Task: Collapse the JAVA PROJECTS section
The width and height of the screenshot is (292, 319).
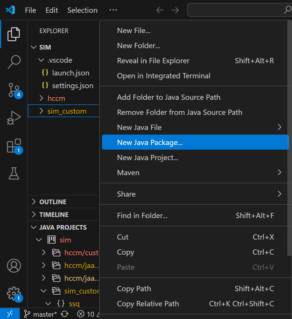Action: [63, 227]
